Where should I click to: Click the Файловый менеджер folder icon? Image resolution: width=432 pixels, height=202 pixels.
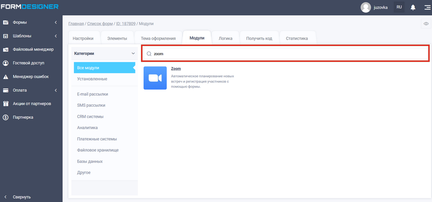[5, 49]
